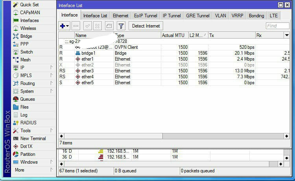Image resolution: width=295 pixels, height=181 pixels.
Task: Maximize the Interface List window
Action: (x=280, y=5)
